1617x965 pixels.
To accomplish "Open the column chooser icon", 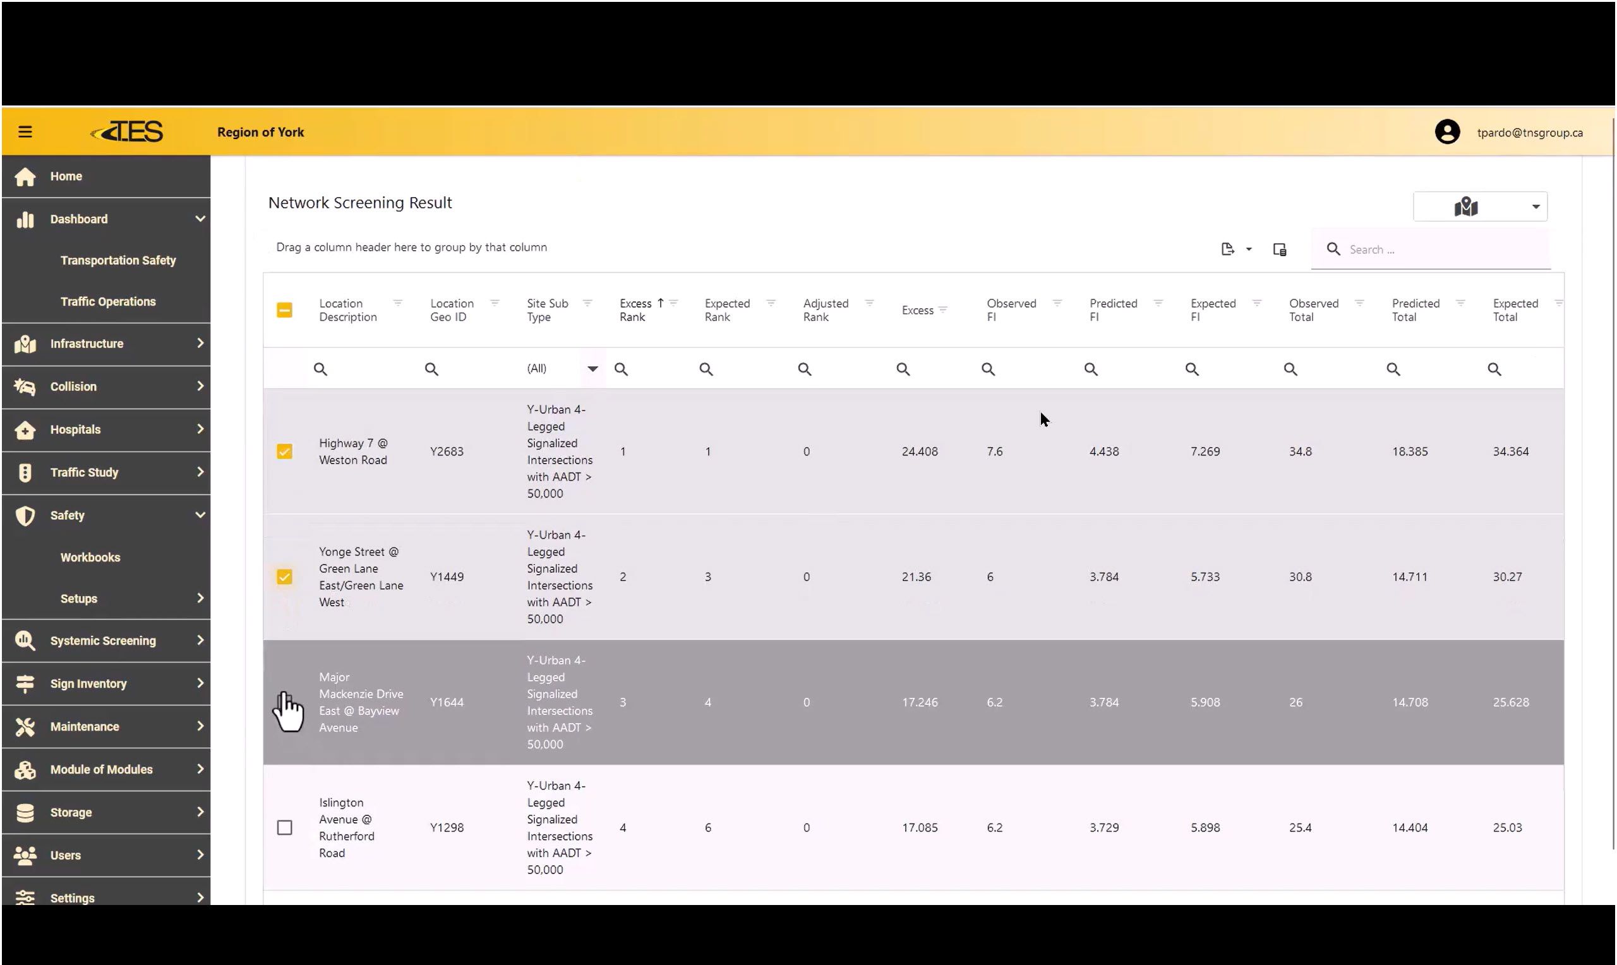I will pyautogui.click(x=1279, y=249).
